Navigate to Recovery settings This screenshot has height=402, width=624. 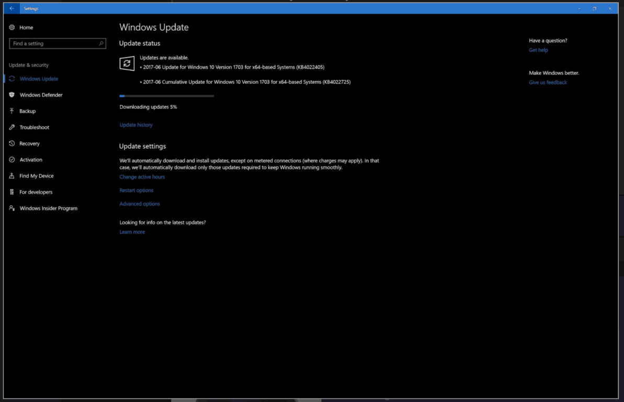click(29, 143)
